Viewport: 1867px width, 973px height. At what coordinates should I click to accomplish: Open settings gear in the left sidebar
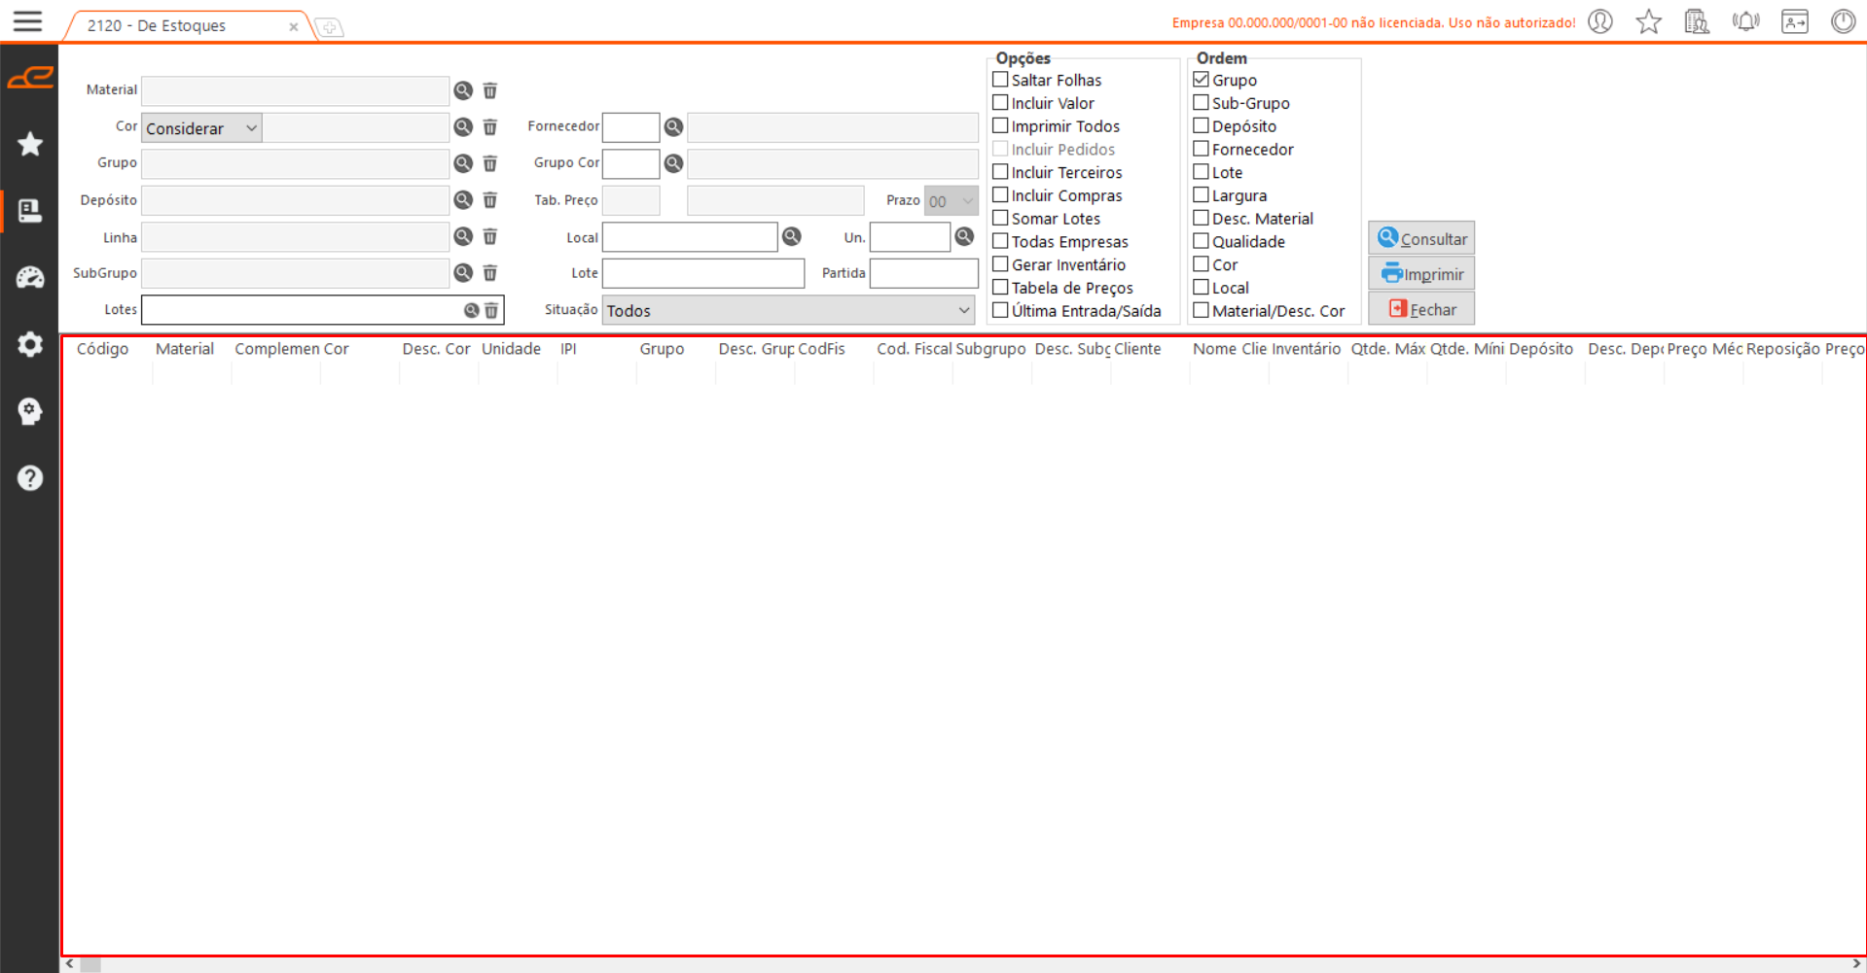coord(30,344)
